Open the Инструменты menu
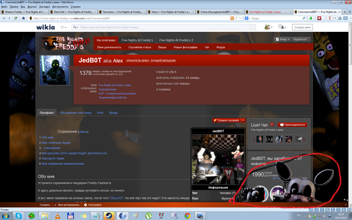Screen dimensions: 352x220 (x=60, y=7)
